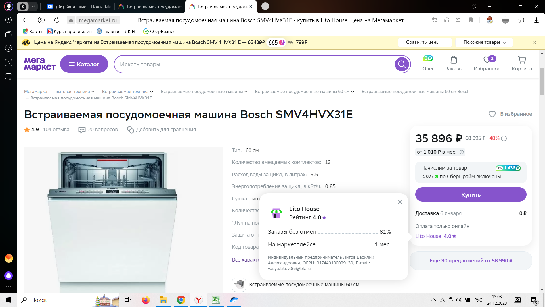
Task: Open browser downloads arrow icon
Action: click(536, 20)
